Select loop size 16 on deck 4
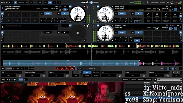This screenshot has width=183, height=103. coord(137,41)
